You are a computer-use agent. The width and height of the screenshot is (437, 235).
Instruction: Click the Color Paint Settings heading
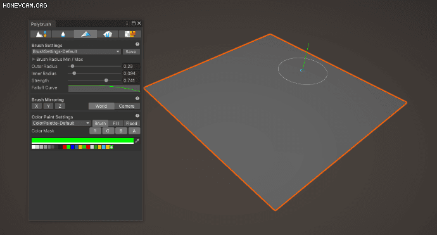(x=52, y=117)
